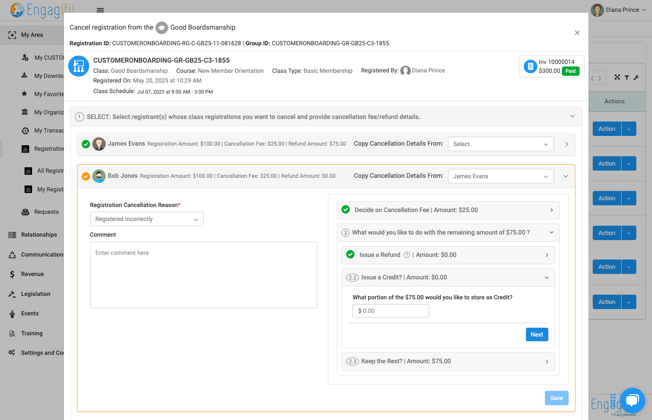This screenshot has width=652, height=420.
Task: Click the Training icon in sidebar
Action: click(12, 334)
